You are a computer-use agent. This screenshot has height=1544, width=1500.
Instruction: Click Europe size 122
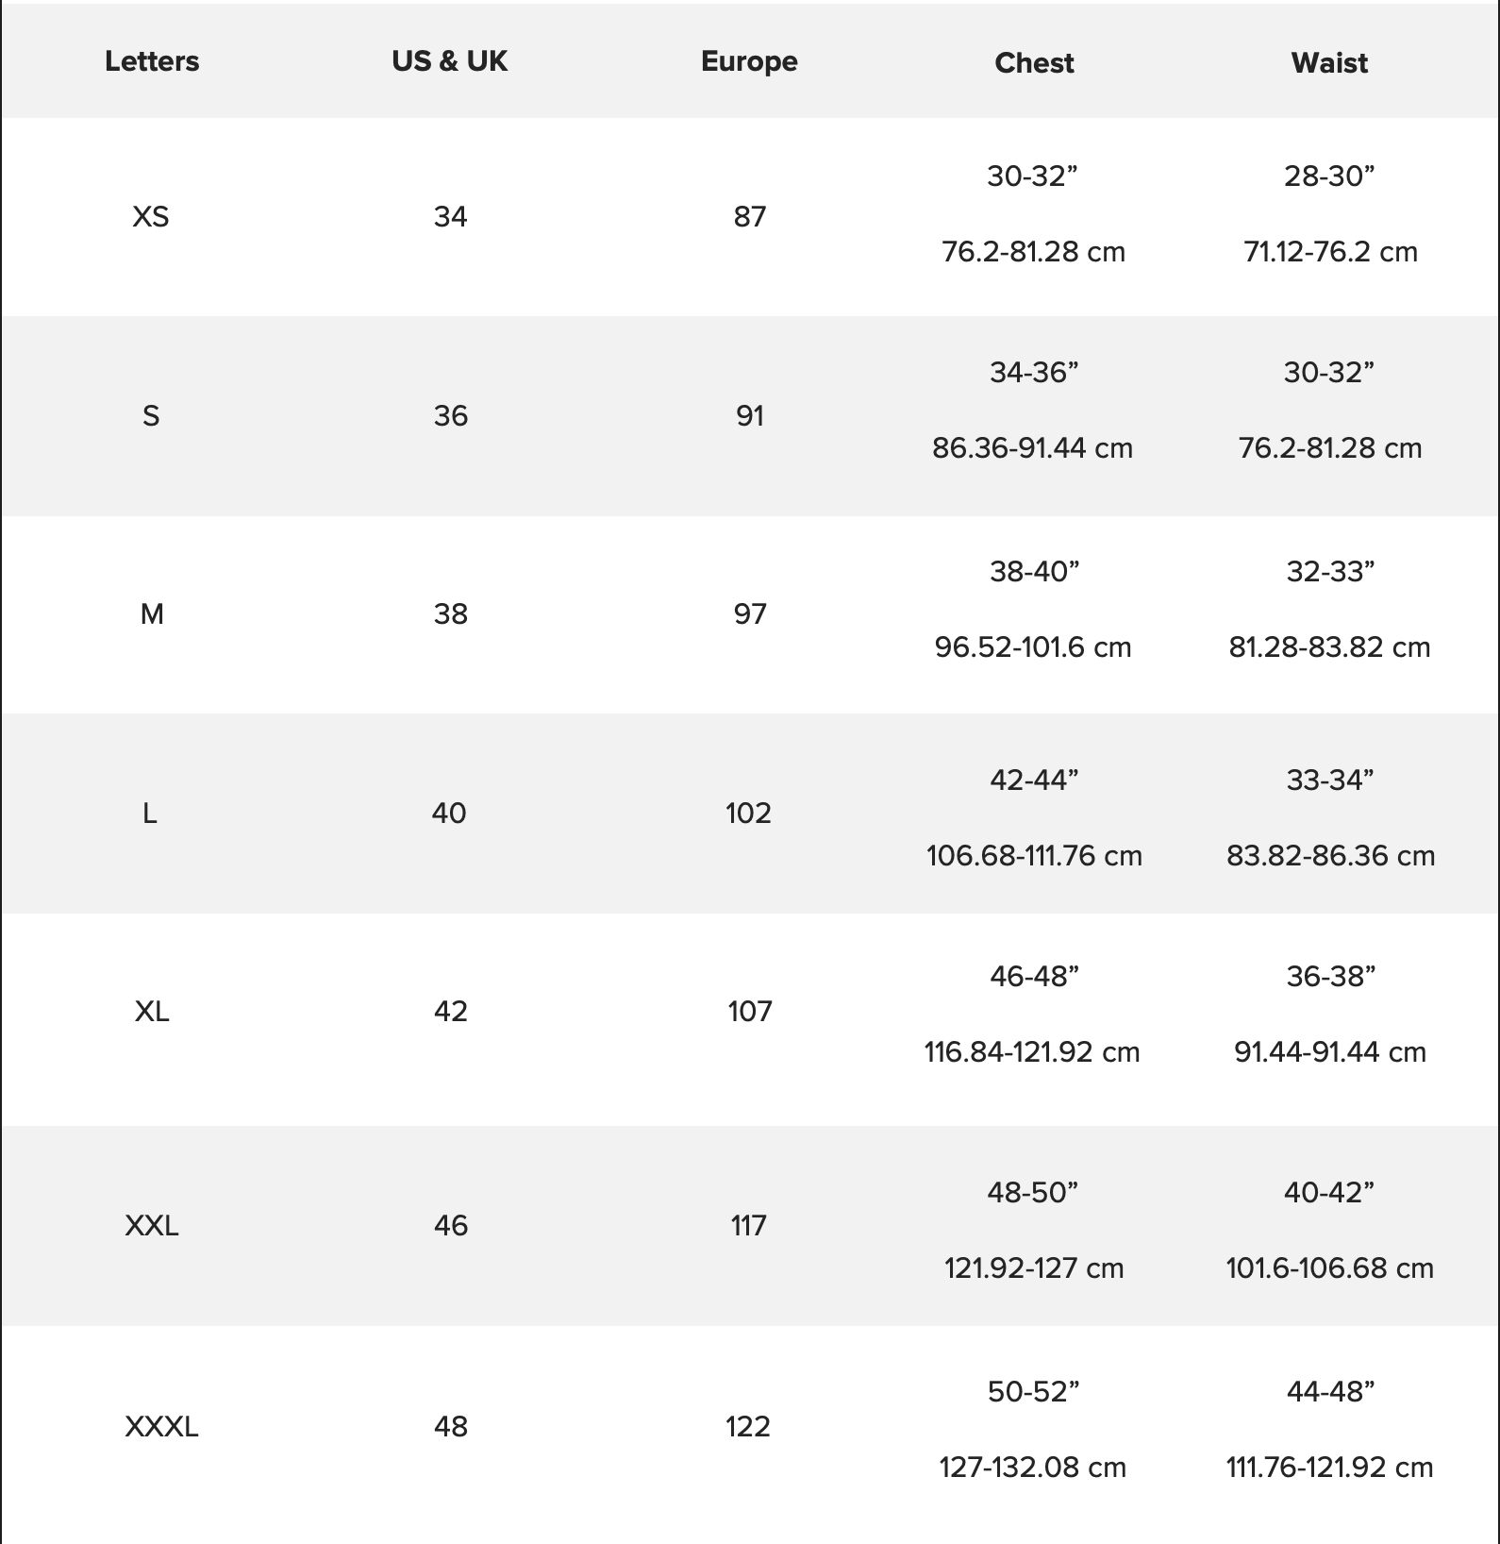tap(748, 1426)
